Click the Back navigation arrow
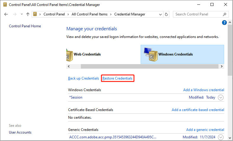The width and height of the screenshot is (233, 141). point(6,14)
